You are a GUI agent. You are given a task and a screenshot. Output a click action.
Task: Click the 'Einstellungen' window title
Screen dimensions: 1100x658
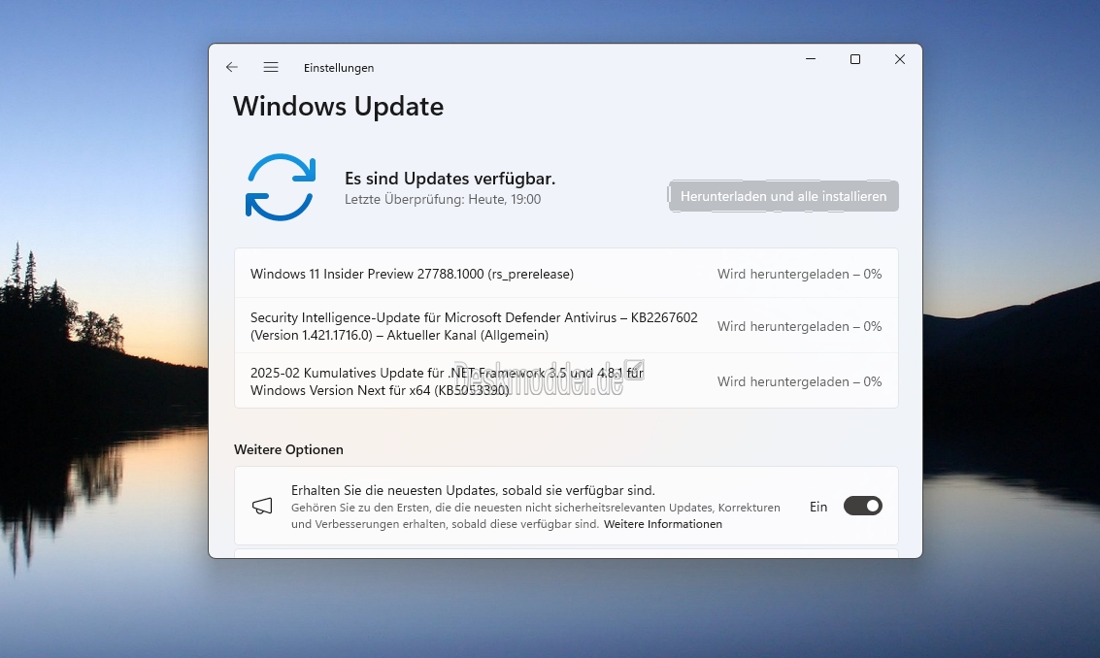(339, 68)
